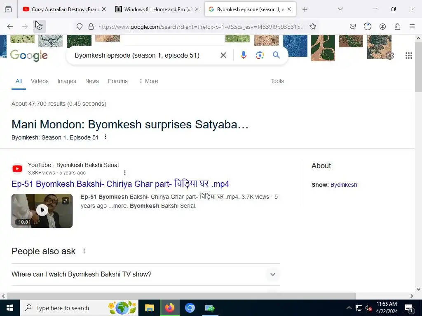The image size is (422, 316).
Task: List all tabs dropdown arrow
Action: click(x=340, y=9)
